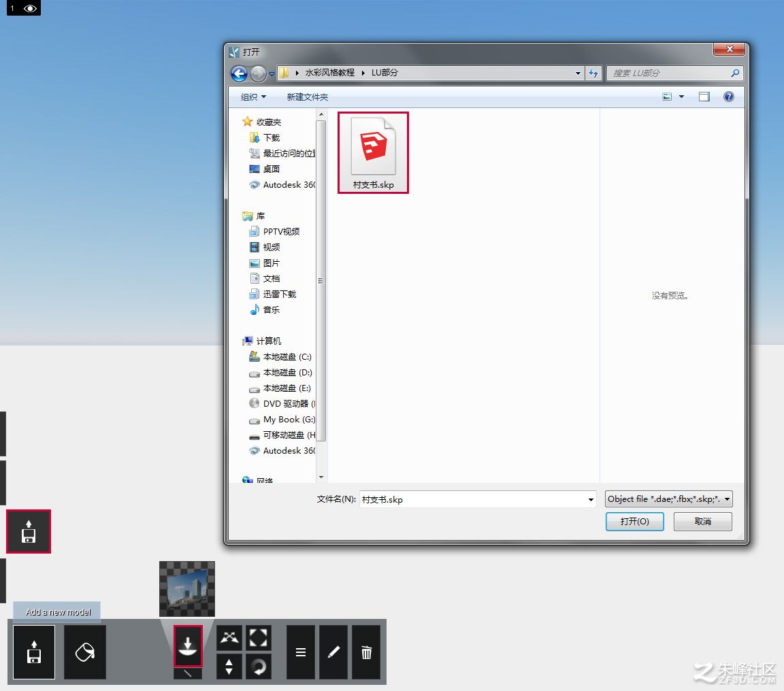This screenshot has width=784, height=691.
Task: Go back in the Open dialog
Action: click(x=240, y=73)
